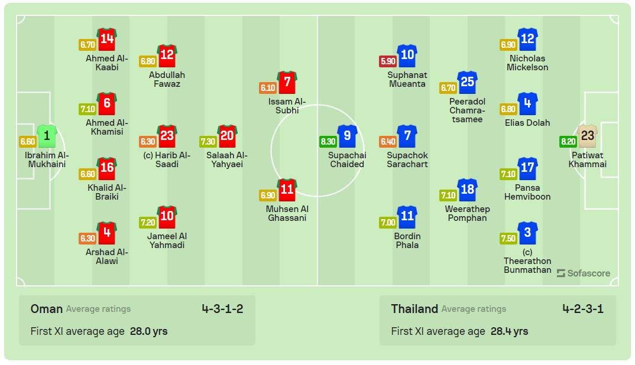Click Supachai Chaided's 8.30 rating badge
This screenshot has width=635, height=365.
(328, 142)
